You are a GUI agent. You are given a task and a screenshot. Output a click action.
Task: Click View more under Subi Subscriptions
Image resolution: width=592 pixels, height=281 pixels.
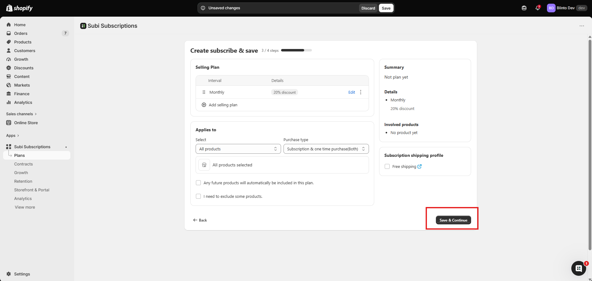tap(25, 207)
